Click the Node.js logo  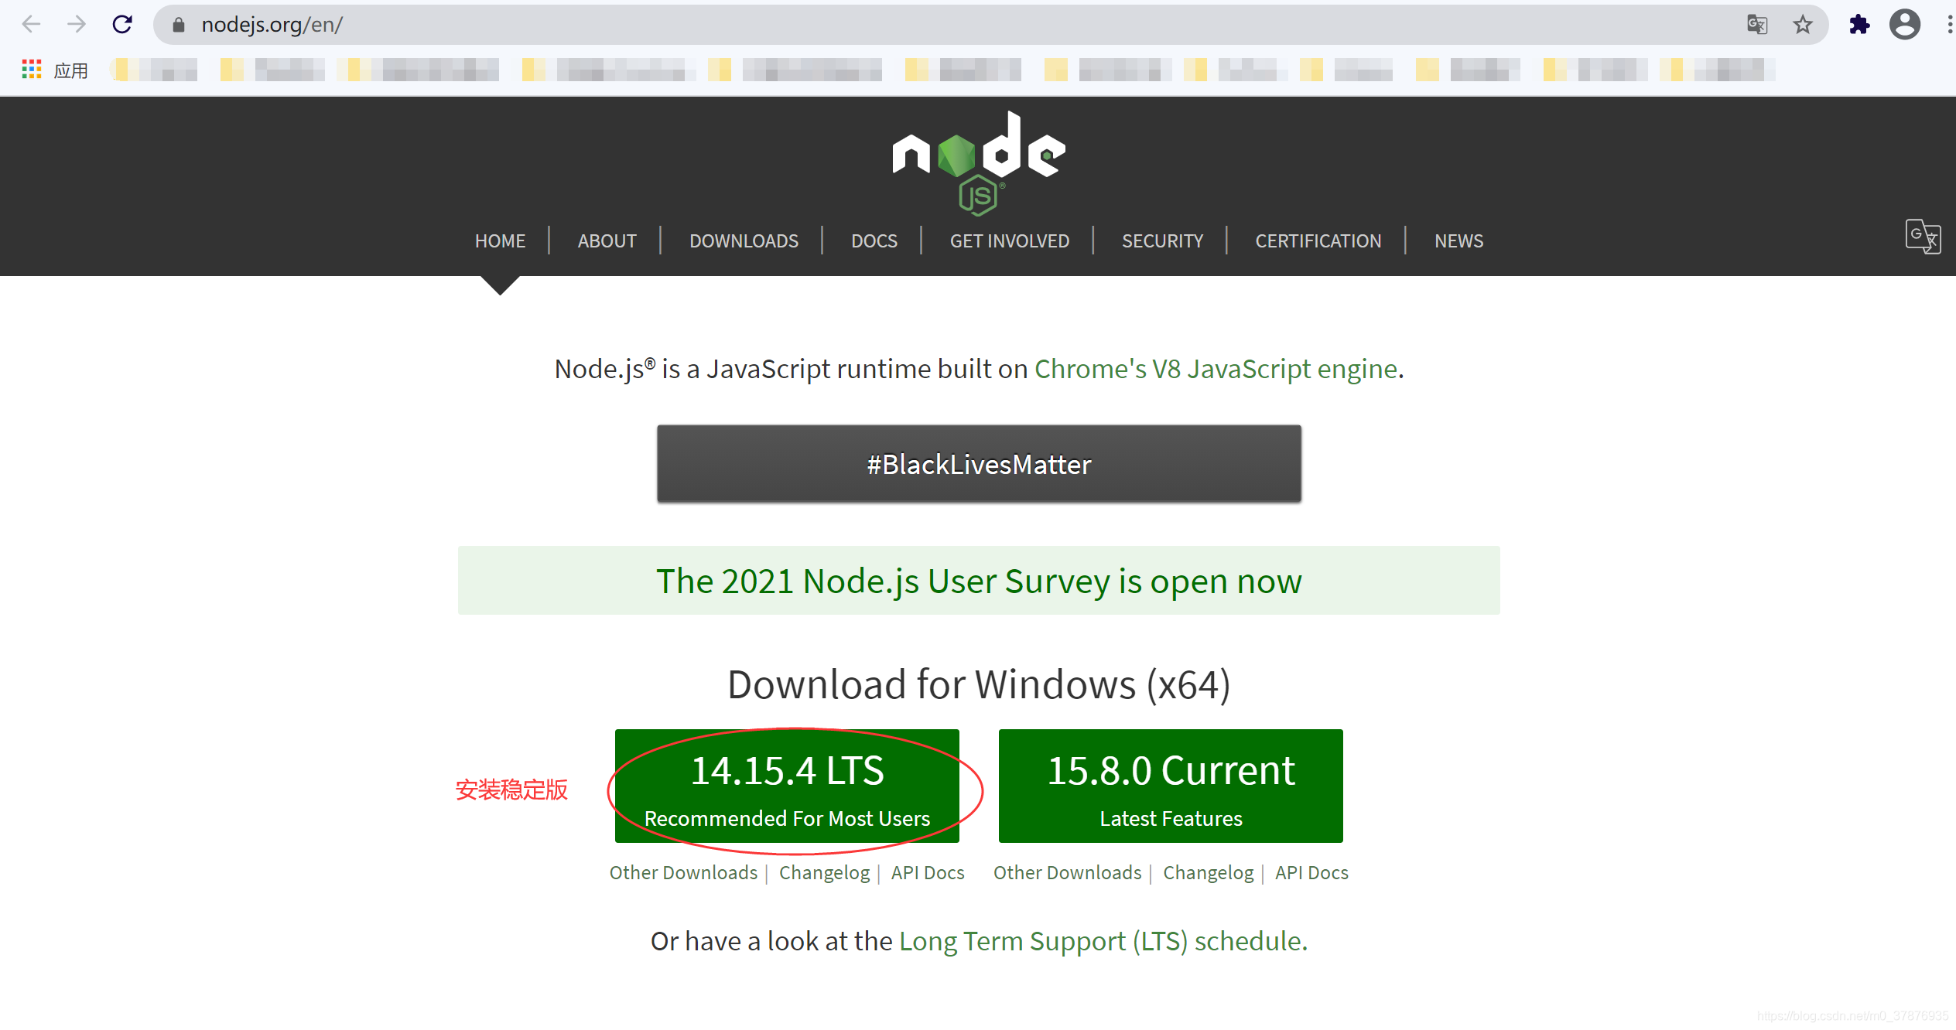tap(979, 162)
